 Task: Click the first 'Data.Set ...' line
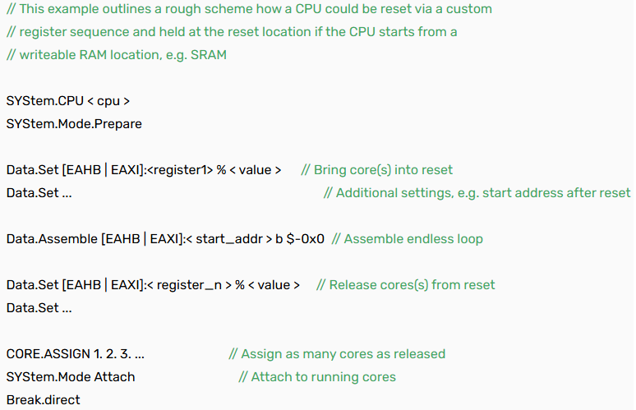pos(39,192)
